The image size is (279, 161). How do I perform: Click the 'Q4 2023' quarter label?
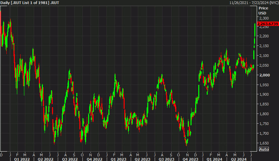[191, 159]
